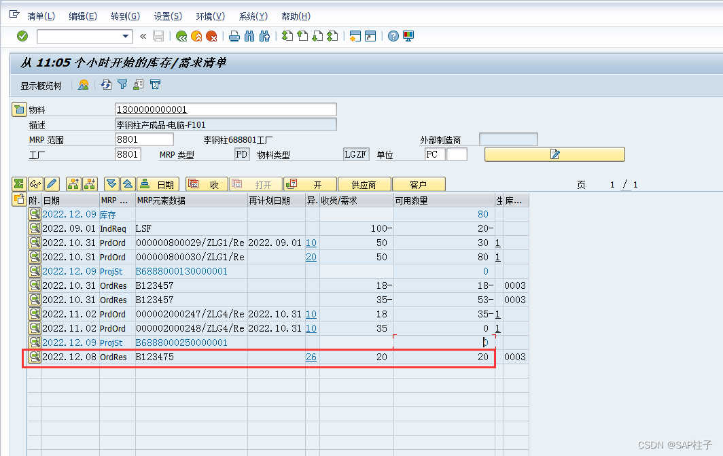Open the 系统(Y) menu

pyautogui.click(x=253, y=16)
